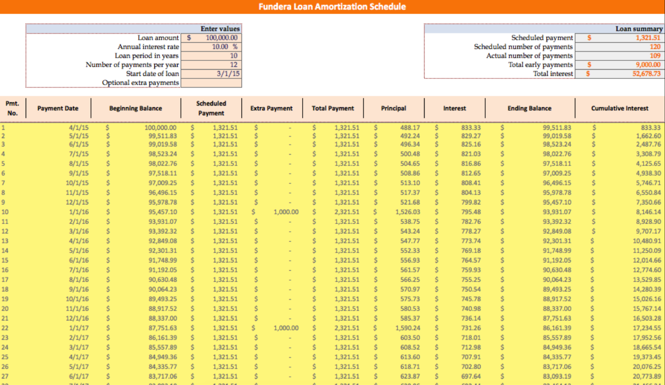The height and width of the screenshot is (385, 665).
Task: Select the Total interest value 52,678.73
Action: 619,73
